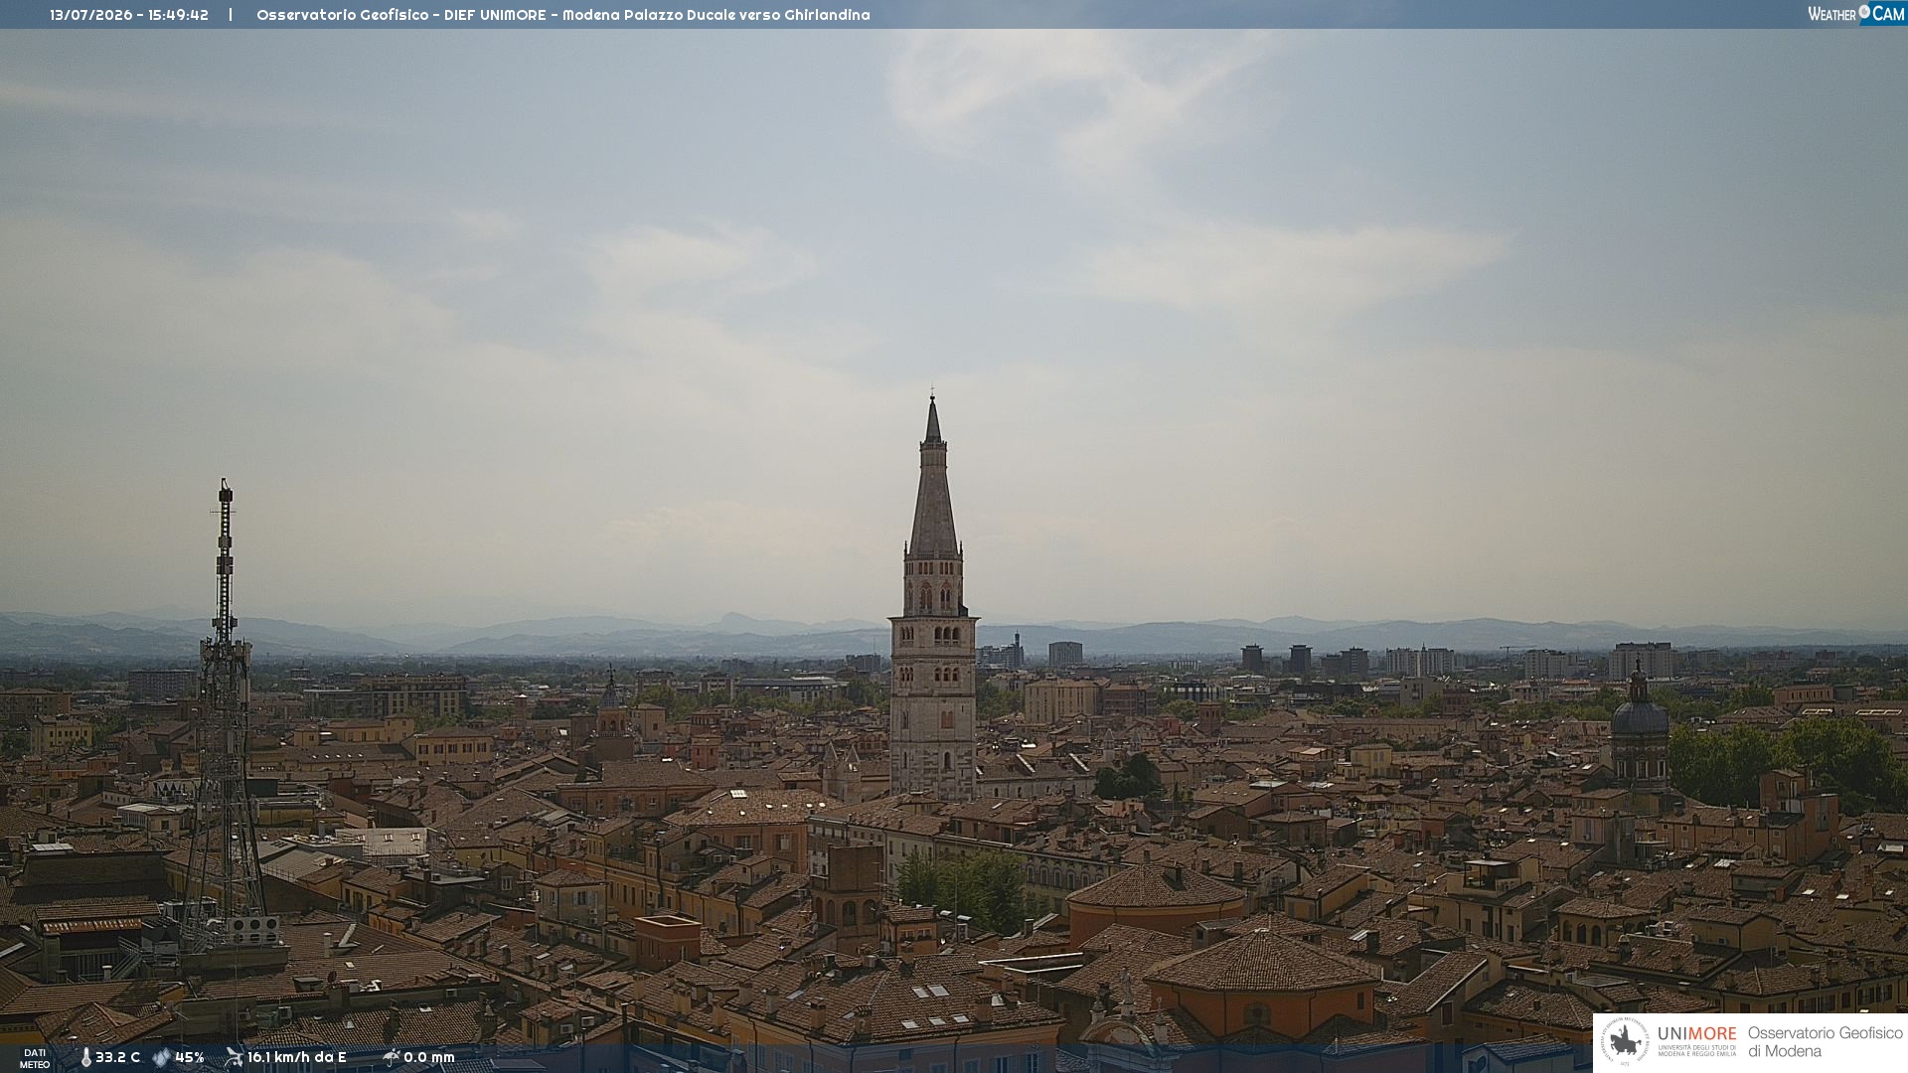Click Osservatorio Geofisico di Modena label

click(1825, 1042)
